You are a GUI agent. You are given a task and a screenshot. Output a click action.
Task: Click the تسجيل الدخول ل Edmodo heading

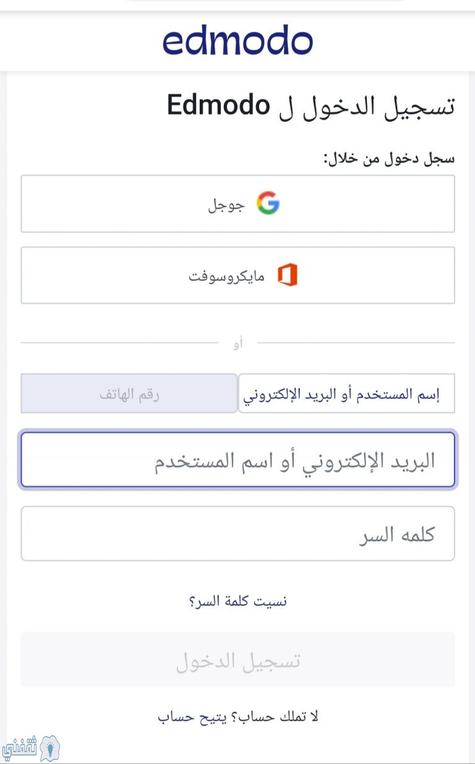pyautogui.click(x=311, y=106)
